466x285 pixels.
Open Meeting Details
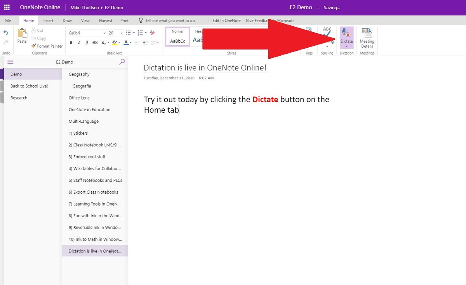tap(367, 38)
